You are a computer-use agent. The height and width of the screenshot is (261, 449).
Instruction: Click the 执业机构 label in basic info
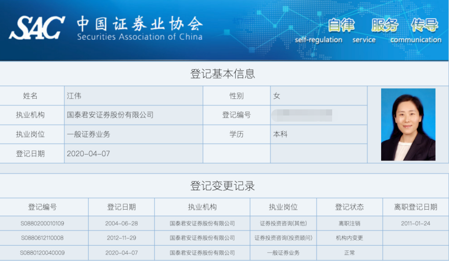click(30, 115)
